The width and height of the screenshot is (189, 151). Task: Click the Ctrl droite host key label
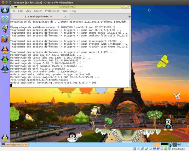tap(179, 149)
